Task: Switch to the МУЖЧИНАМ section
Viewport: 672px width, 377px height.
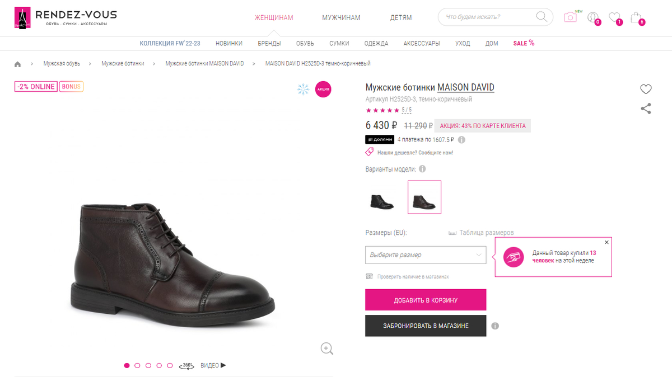Action: pos(341,17)
